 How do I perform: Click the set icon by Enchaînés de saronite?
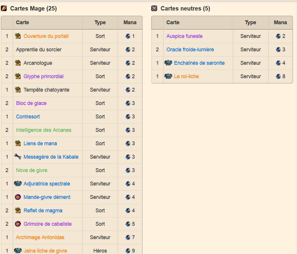(x=168, y=63)
